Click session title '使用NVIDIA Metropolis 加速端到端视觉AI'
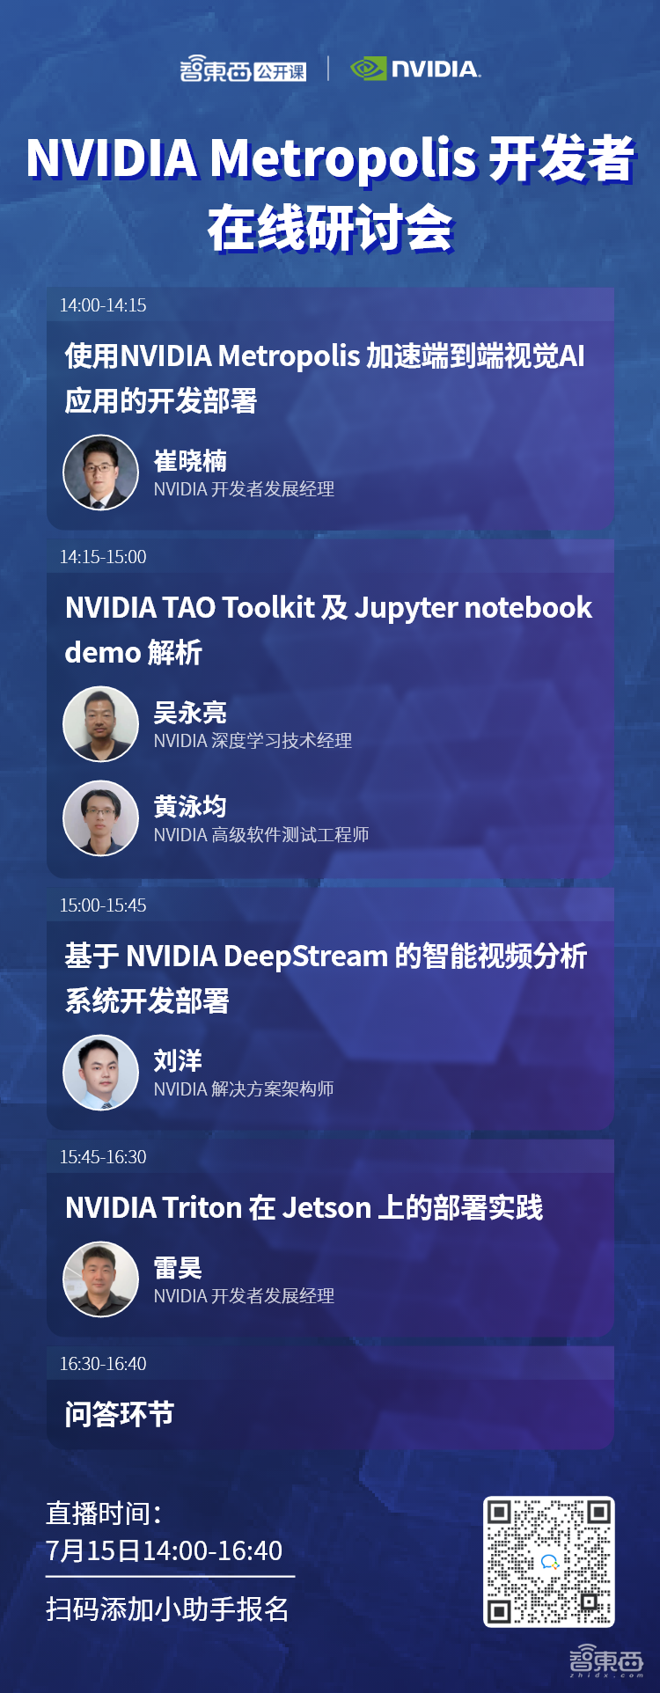 pyautogui.click(x=325, y=356)
